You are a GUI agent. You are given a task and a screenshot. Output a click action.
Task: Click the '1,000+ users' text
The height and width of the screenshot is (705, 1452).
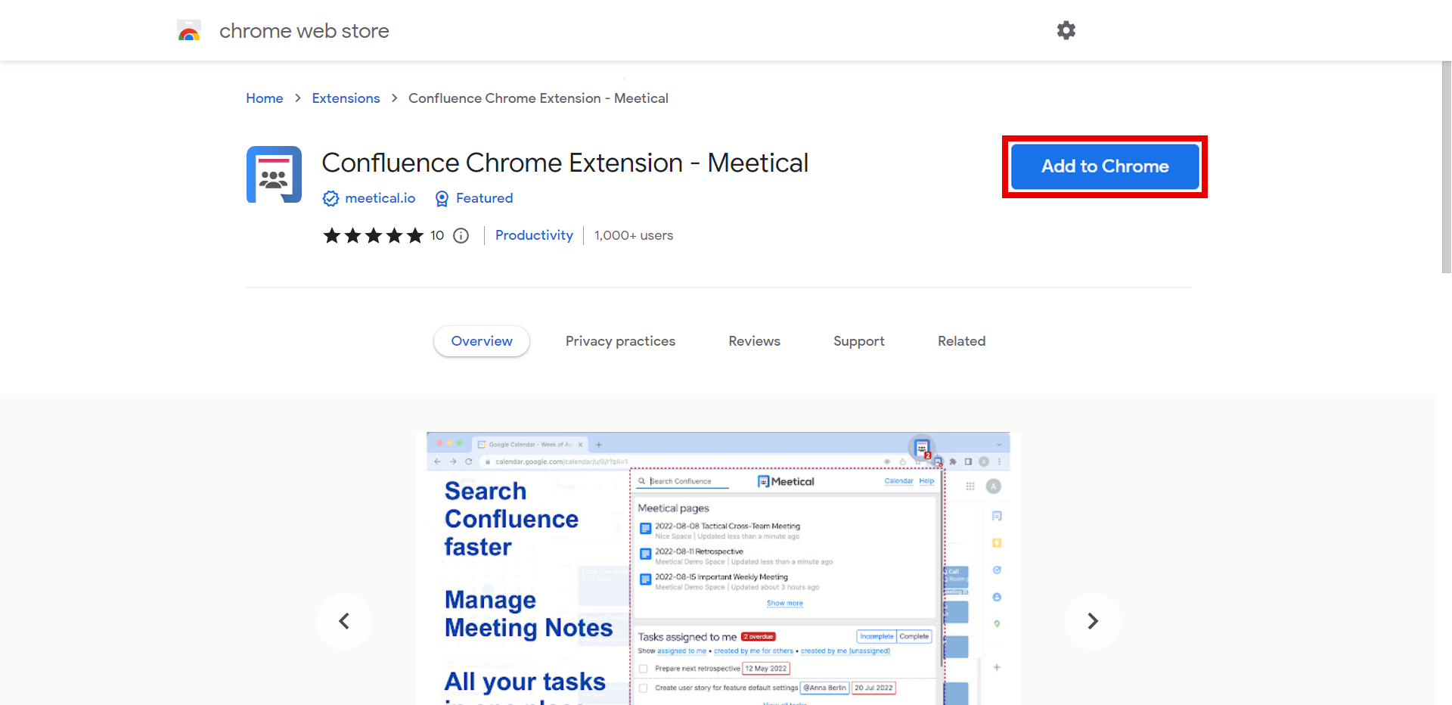tap(634, 235)
